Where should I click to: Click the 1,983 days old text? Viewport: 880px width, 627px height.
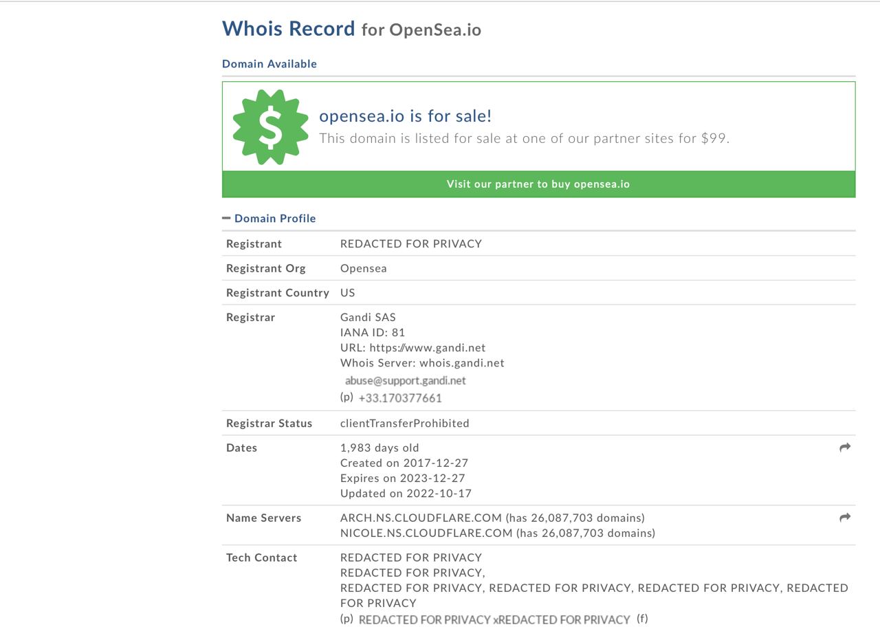pyautogui.click(x=379, y=448)
